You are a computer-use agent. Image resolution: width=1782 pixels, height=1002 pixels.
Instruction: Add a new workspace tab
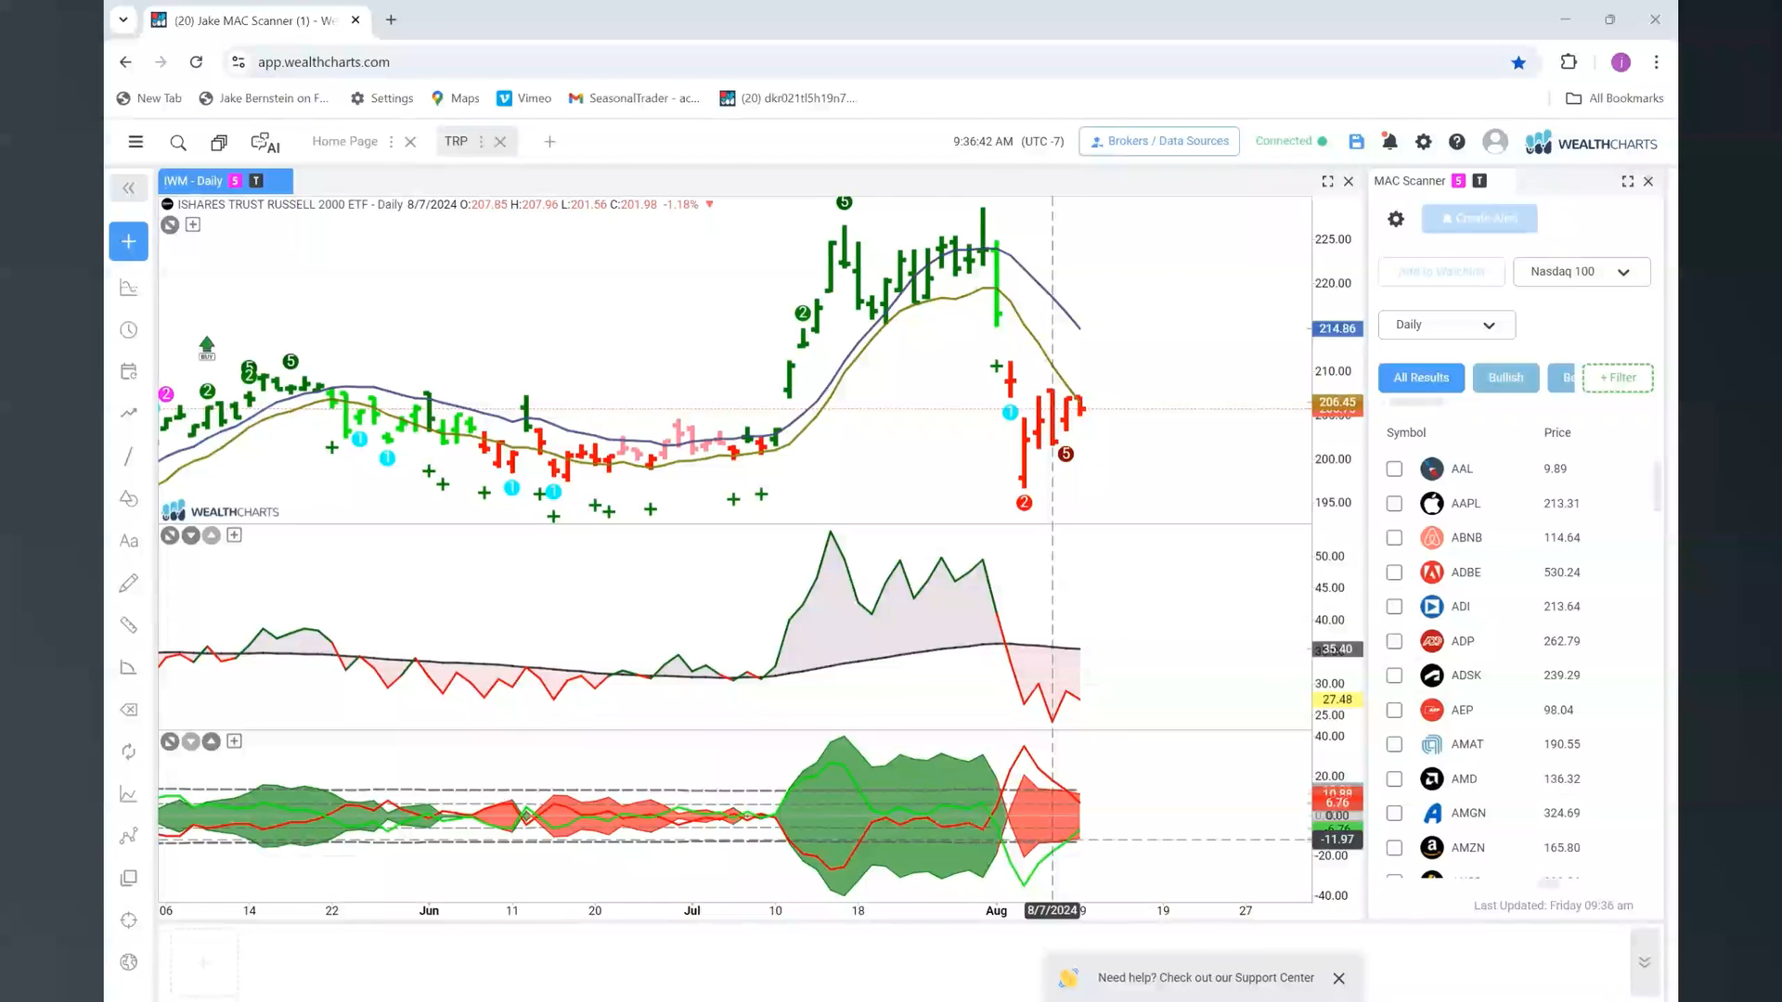click(x=549, y=142)
